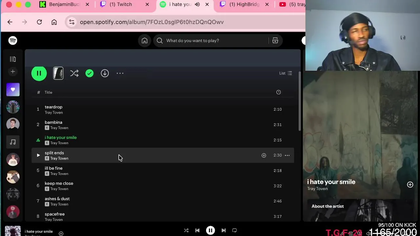Collapse Your Library sidebar icon
This screenshot has width=420, height=236.
point(13,59)
